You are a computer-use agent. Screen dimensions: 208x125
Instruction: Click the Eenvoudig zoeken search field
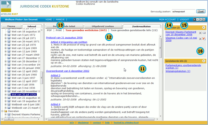click(183, 12)
